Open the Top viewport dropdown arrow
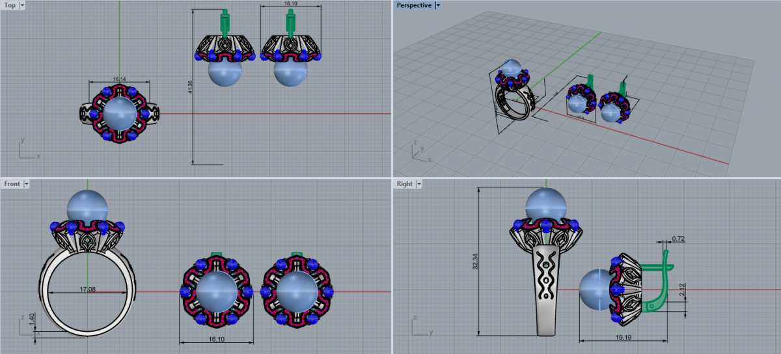781x354 pixels. (x=23, y=5)
